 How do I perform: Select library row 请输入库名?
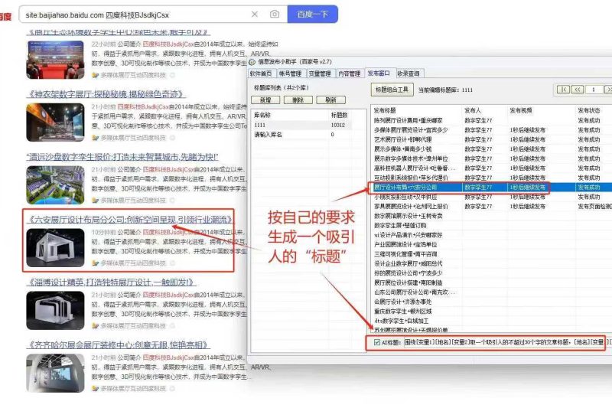coord(302,134)
